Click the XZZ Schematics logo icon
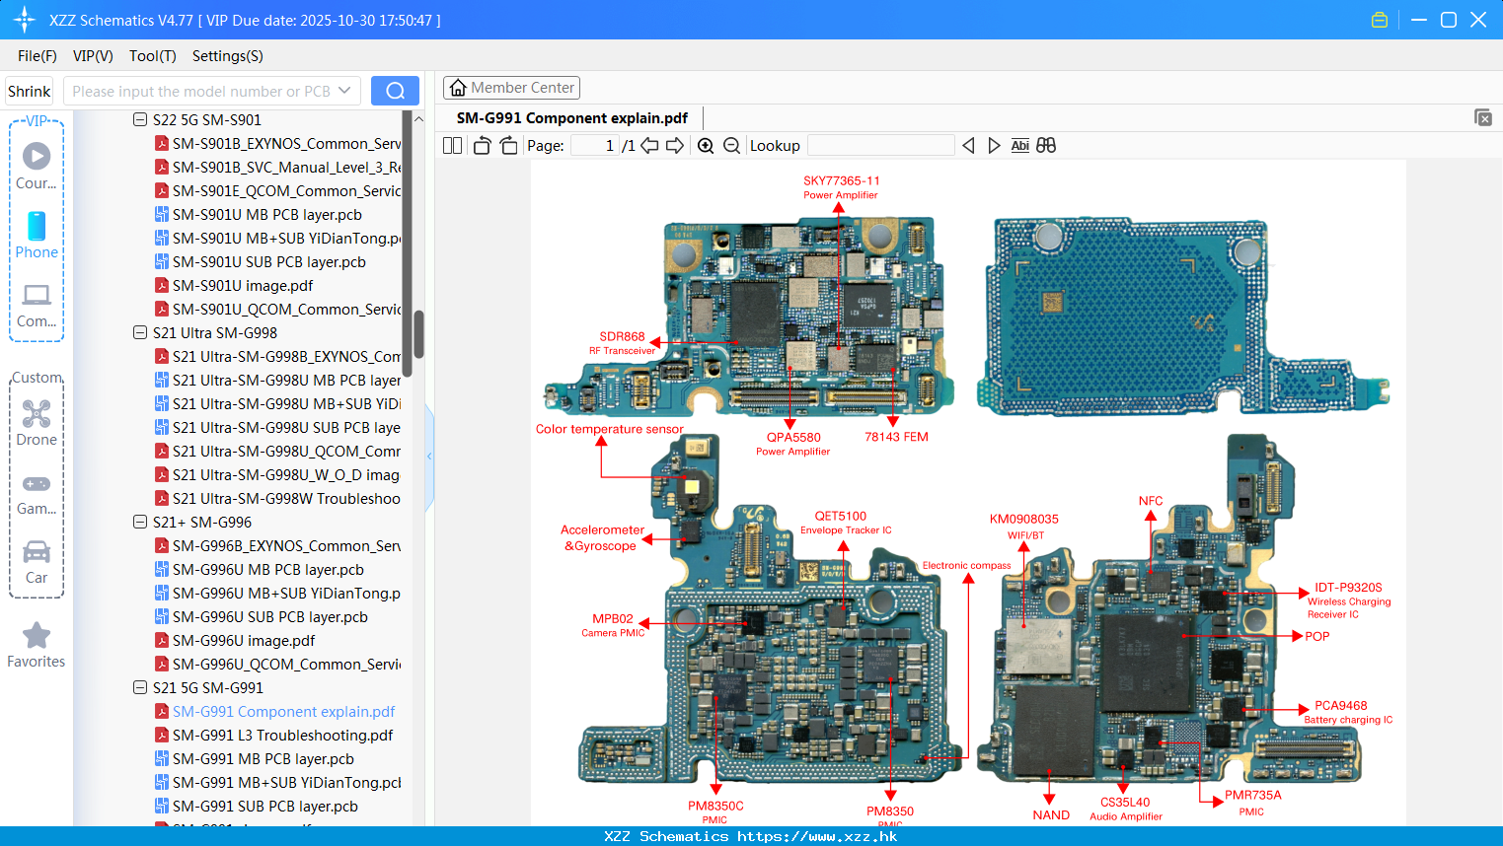 click(25, 20)
